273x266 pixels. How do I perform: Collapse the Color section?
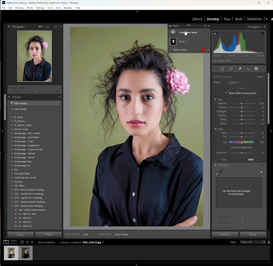point(216,129)
